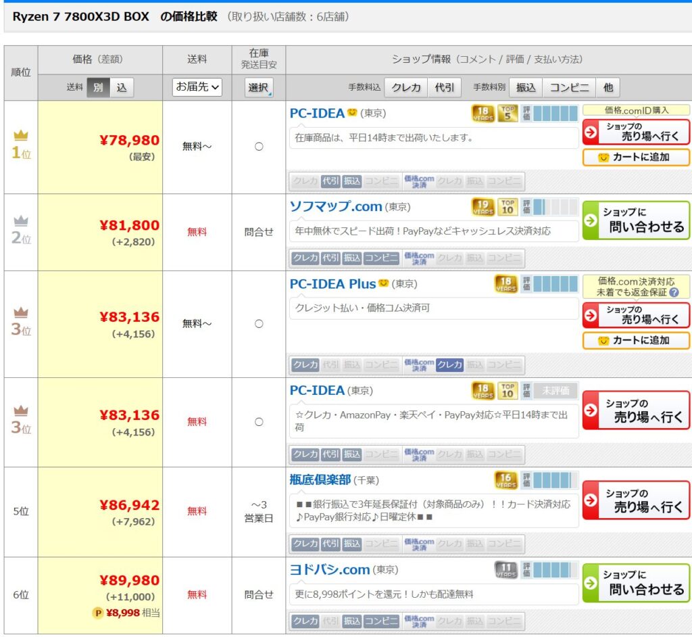Filter by 振込 payment method

(526, 87)
